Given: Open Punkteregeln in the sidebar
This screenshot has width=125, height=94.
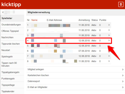Looking at the screenshot, I should pos(12,79).
